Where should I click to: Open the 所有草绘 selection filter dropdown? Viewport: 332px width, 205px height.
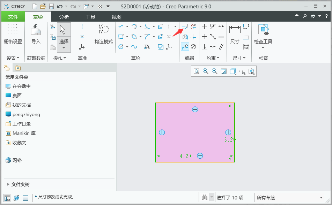coord(322,198)
